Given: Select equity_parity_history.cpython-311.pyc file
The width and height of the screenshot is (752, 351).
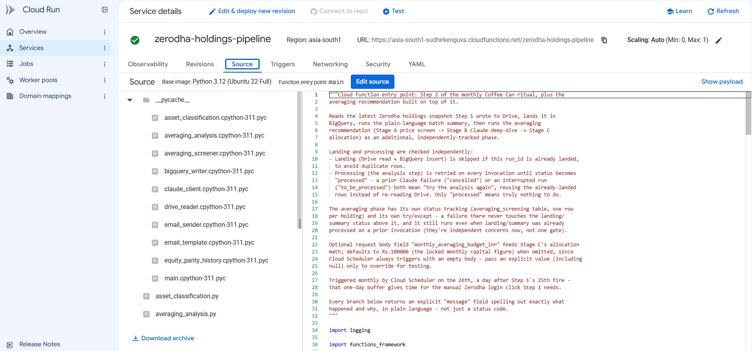Looking at the screenshot, I should (216, 261).
